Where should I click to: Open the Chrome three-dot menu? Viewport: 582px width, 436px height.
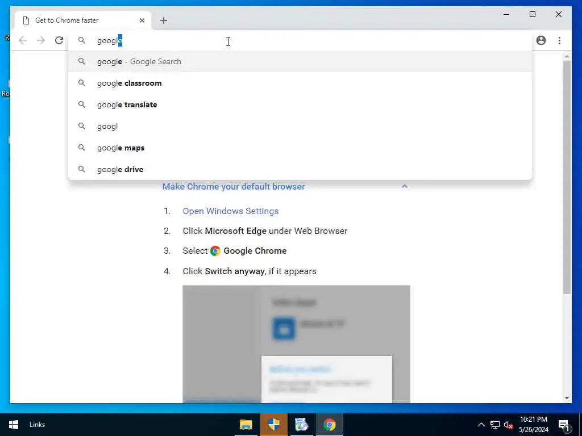(x=559, y=40)
